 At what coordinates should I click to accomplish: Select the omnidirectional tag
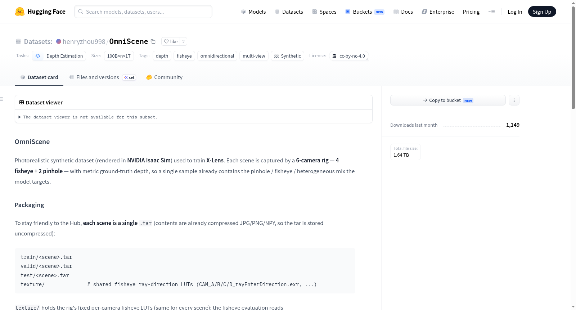(217, 56)
